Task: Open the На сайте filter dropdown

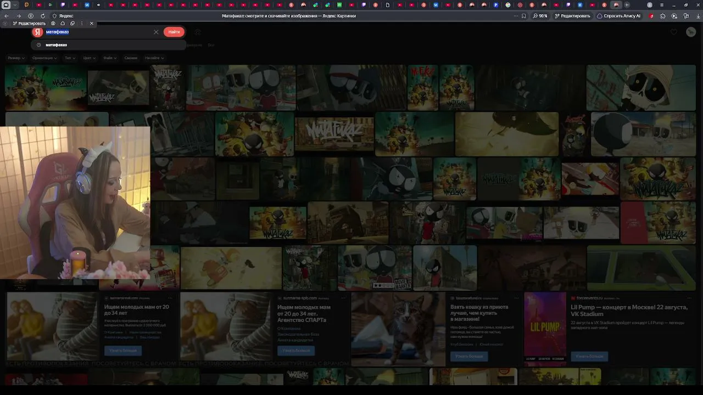Action: (154, 58)
